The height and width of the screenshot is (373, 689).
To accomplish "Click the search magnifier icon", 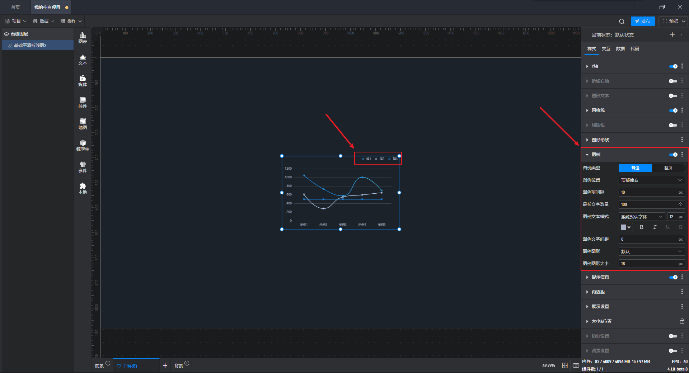I will coord(622,21).
